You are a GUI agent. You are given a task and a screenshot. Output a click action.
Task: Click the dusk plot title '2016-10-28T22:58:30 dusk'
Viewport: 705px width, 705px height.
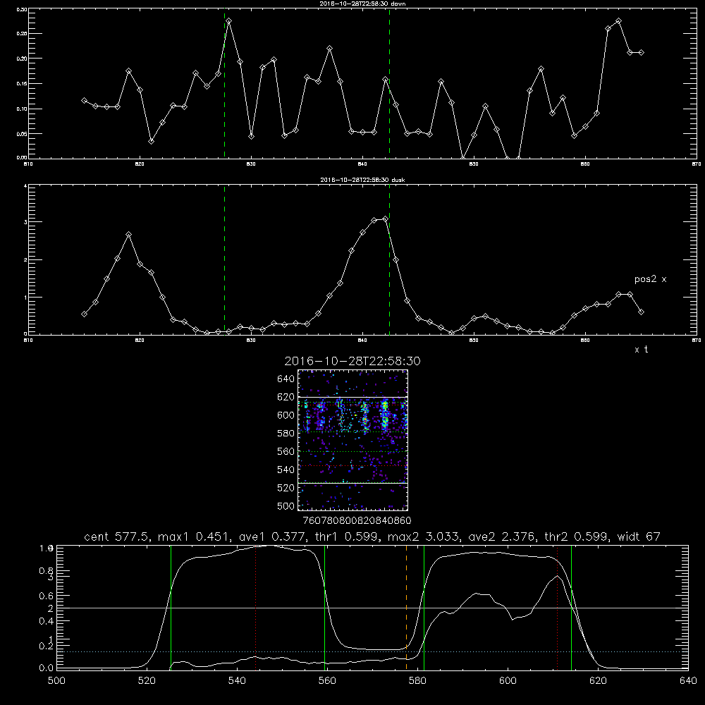(x=362, y=179)
